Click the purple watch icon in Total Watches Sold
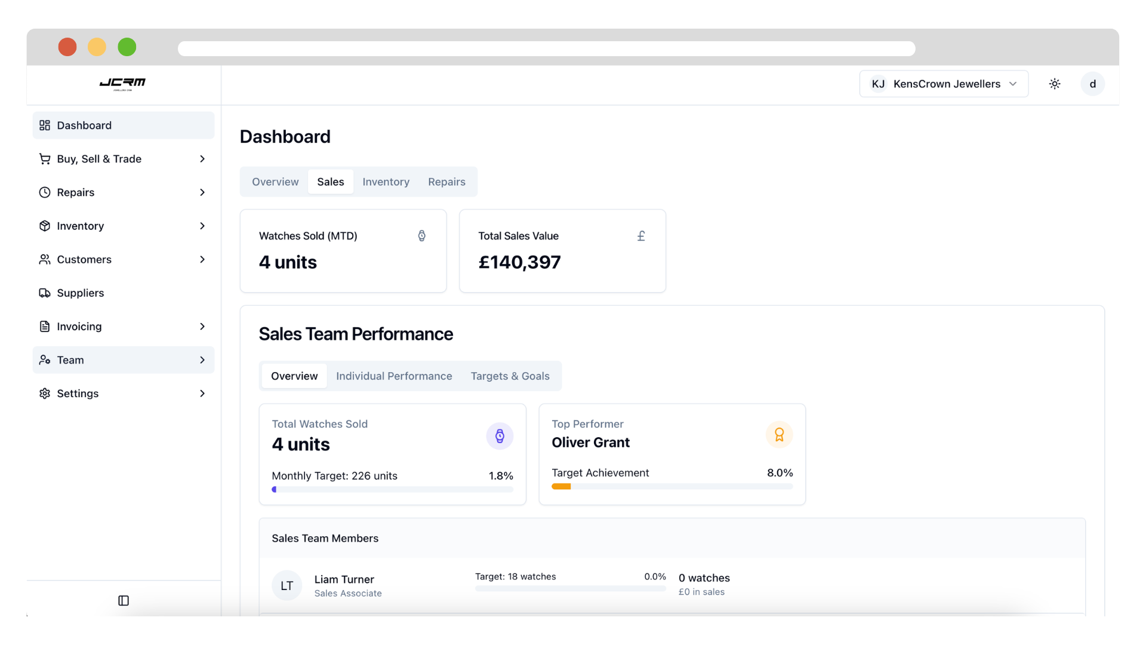The height and width of the screenshot is (645, 1146). point(500,436)
